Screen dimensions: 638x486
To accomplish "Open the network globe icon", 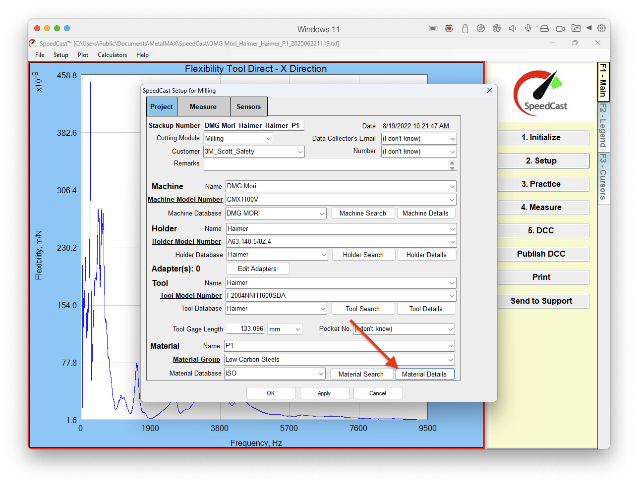I will point(497,29).
